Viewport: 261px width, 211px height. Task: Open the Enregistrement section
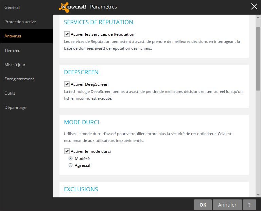point(19,79)
